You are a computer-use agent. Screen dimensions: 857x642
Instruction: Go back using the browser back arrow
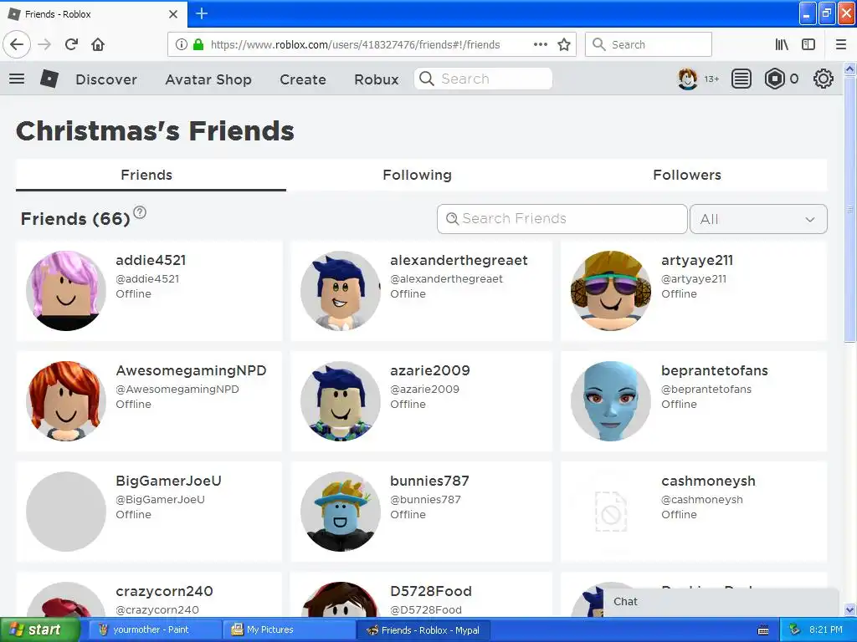click(x=17, y=45)
